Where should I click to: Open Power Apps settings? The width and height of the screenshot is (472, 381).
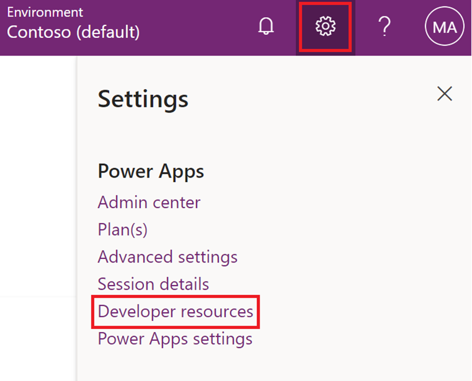[175, 339]
